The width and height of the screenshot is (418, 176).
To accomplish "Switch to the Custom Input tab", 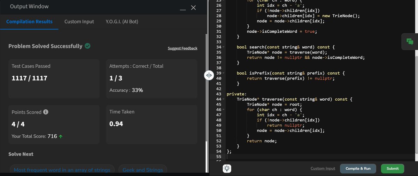I will click(79, 22).
